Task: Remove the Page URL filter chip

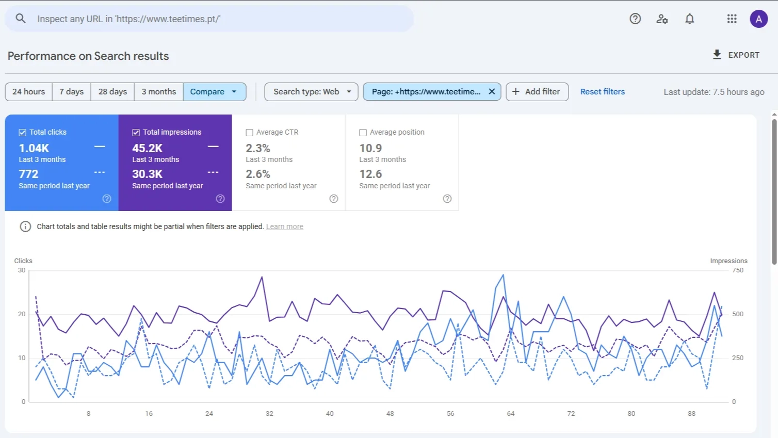Action: coord(491,91)
